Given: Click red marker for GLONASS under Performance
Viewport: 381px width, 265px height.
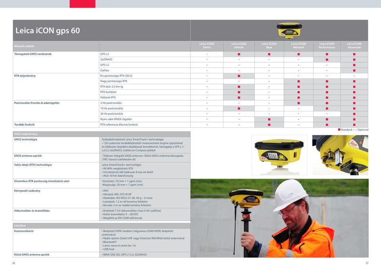Looking at the screenshot, I should click(327, 60).
